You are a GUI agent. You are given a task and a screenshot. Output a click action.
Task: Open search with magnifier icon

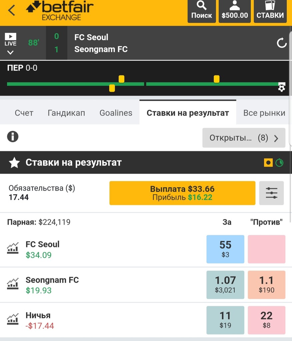(202, 11)
